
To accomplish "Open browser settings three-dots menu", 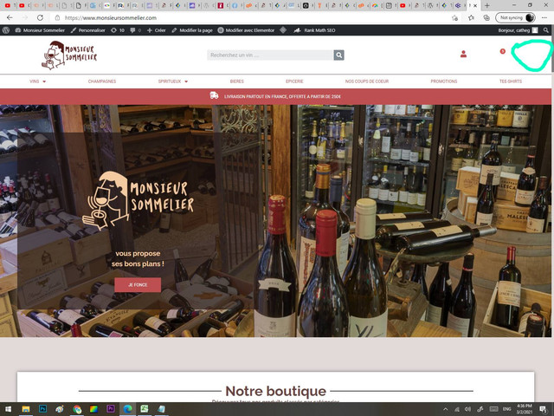I will point(544,17).
